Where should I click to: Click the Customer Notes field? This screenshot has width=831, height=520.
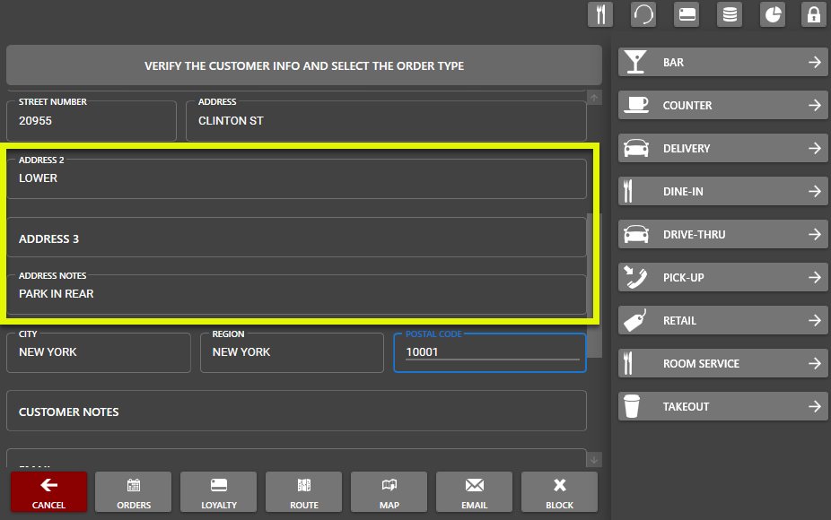pyautogui.click(x=296, y=412)
